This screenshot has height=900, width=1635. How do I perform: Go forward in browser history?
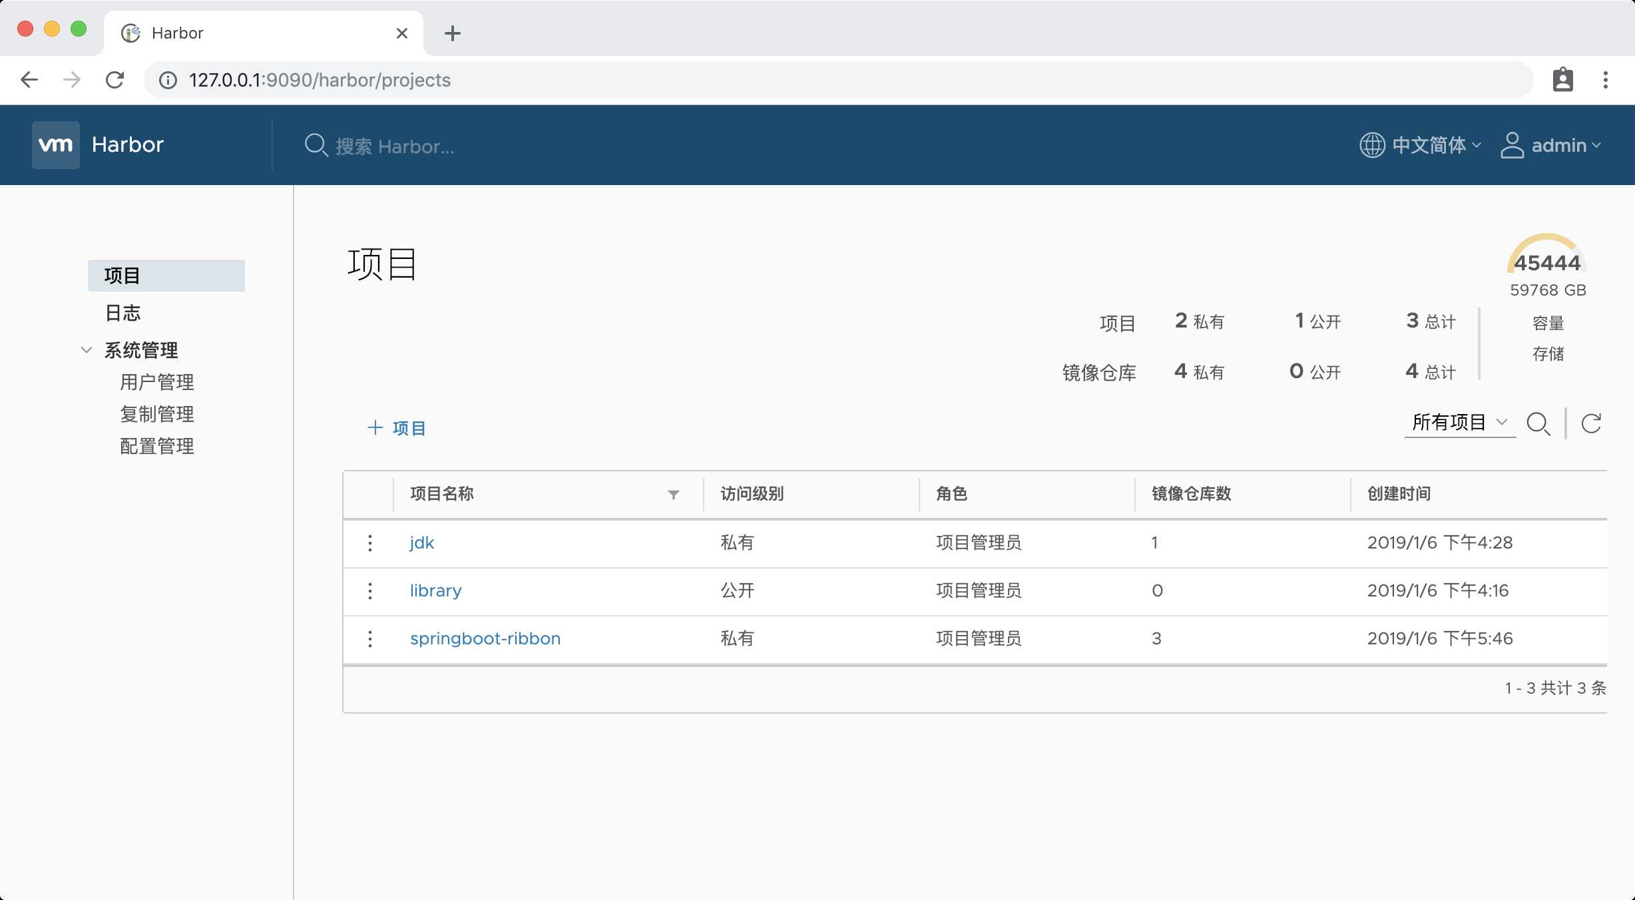tap(72, 80)
